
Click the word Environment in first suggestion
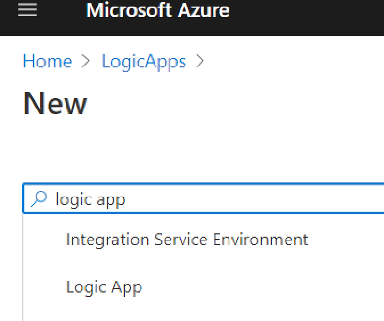[261, 239]
